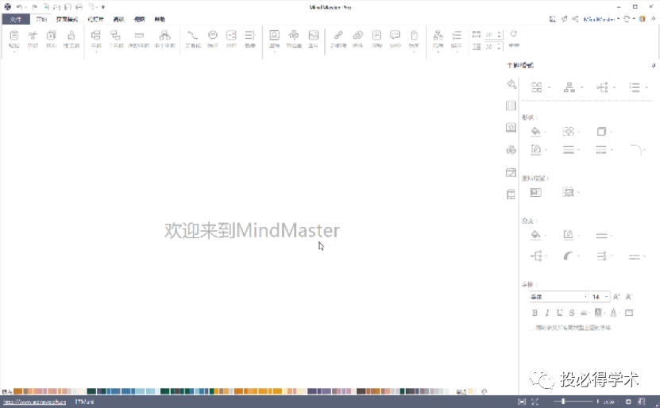Expand the shape style dropdown with dashed shape
The width and height of the screenshot is (660, 408).
click(x=579, y=132)
